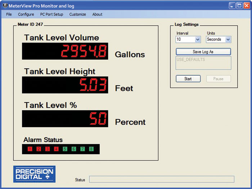Click red alarm indicator 4
Screen dimensions: 252x189
pos(56,149)
